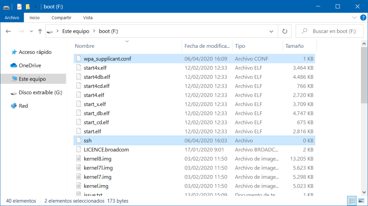
Task: Refresh the boot (F:) folder view
Action: (x=285, y=31)
